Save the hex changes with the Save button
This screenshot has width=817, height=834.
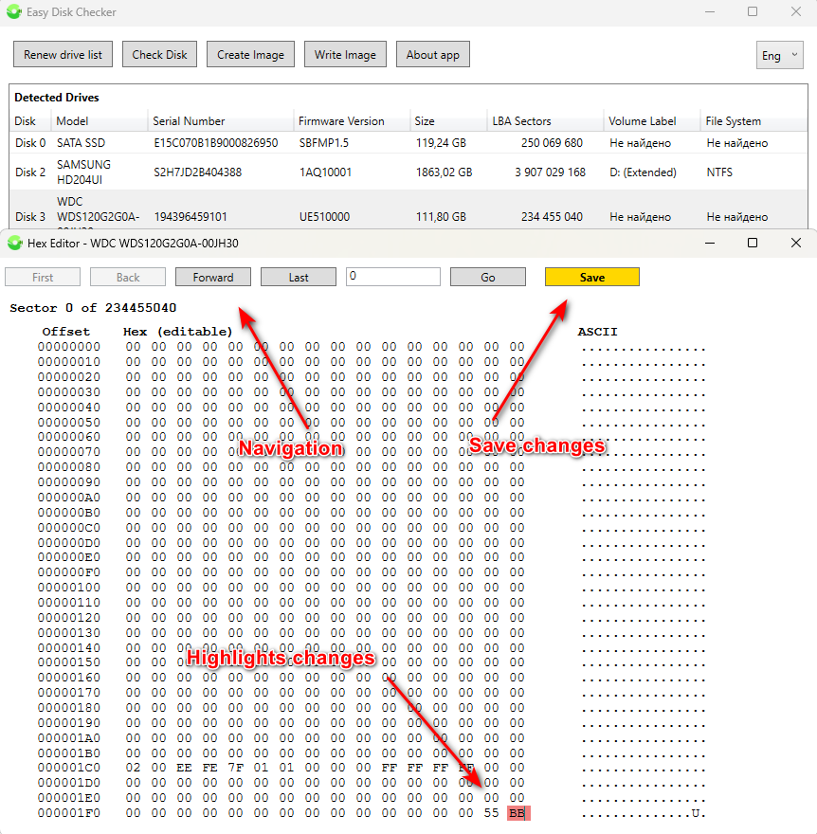pyautogui.click(x=591, y=277)
